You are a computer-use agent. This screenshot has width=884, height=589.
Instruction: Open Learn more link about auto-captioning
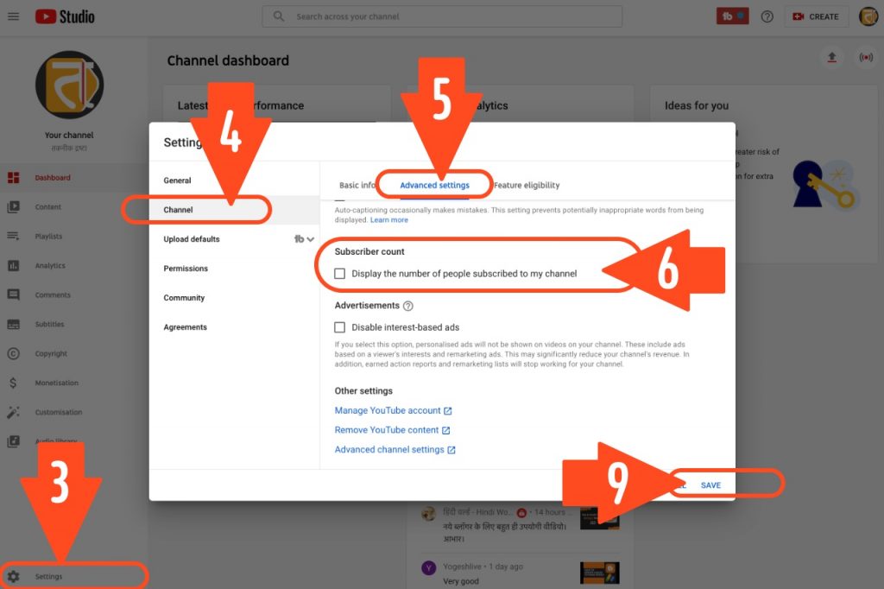pos(389,220)
